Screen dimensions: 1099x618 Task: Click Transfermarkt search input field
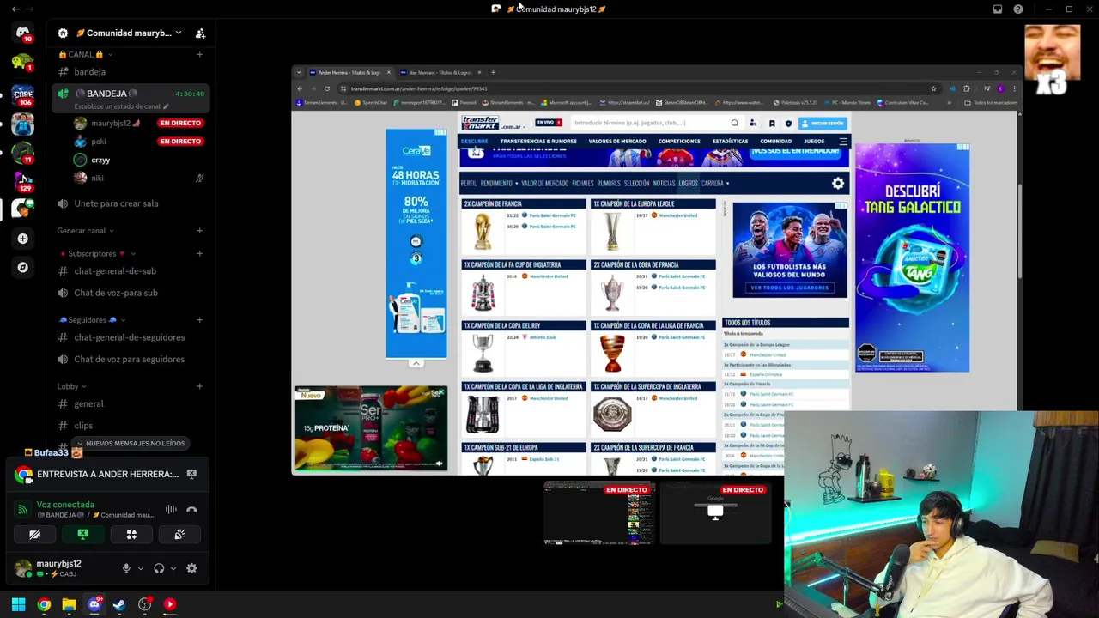pos(649,123)
